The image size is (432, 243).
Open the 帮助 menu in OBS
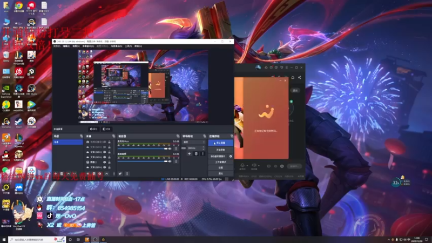click(138, 46)
